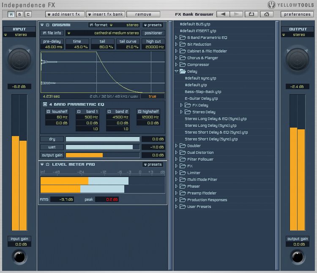
Task: Open the IR format dropdown
Action: 114,25
